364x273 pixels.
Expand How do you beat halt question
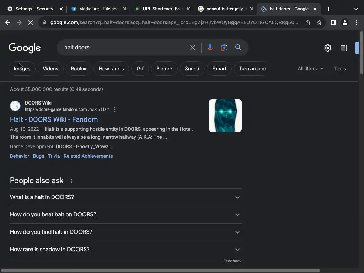click(x=126, y=215)
